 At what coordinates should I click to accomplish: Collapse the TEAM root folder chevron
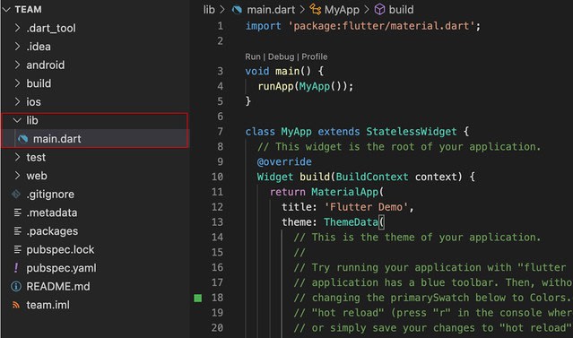[x=6, y=10]
